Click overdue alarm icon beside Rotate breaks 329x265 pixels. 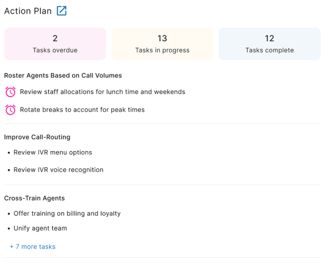10,110
